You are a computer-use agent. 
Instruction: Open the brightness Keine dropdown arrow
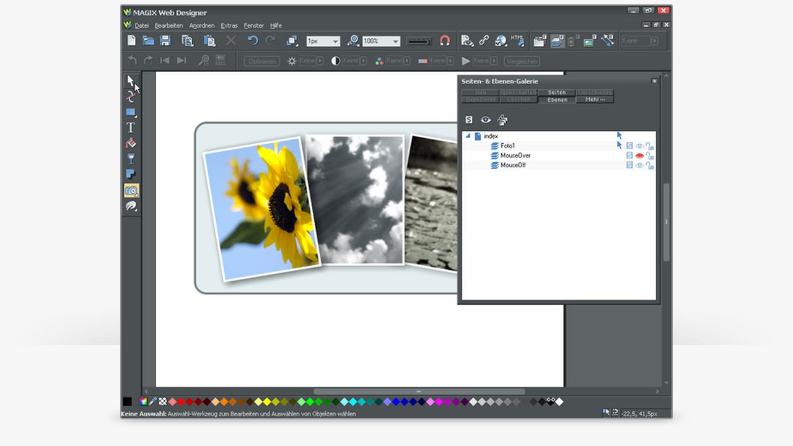[x=320, y=61]
